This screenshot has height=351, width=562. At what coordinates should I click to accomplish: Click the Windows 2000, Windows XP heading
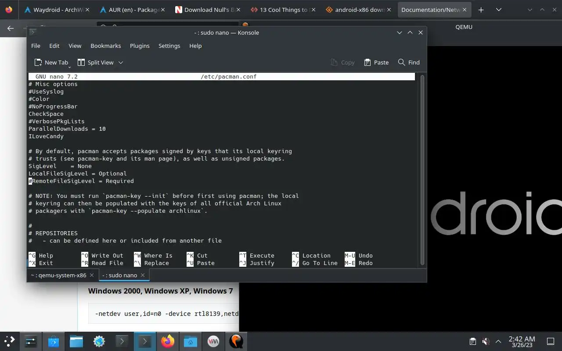pos(161,291)
